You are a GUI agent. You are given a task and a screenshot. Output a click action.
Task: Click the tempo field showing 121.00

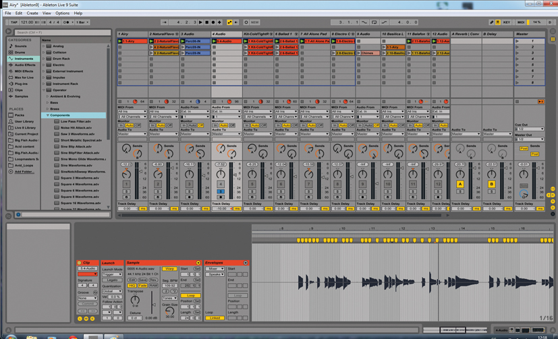[27, 22]
